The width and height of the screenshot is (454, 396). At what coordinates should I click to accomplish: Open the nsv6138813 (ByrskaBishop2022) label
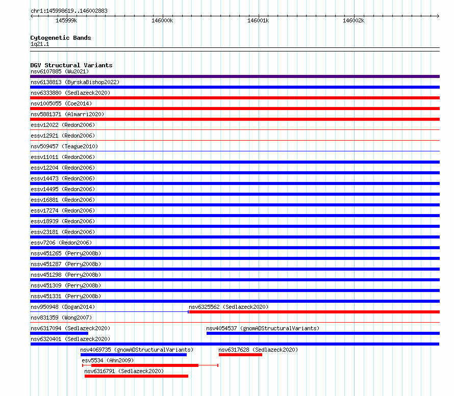[75, 82]
